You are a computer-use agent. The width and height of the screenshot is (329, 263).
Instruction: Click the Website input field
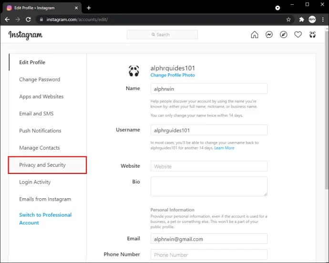[x=209, y=166]
